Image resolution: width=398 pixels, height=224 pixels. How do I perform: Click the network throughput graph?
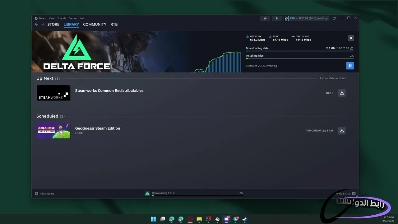pyautogui.click(x=218, y=62)
